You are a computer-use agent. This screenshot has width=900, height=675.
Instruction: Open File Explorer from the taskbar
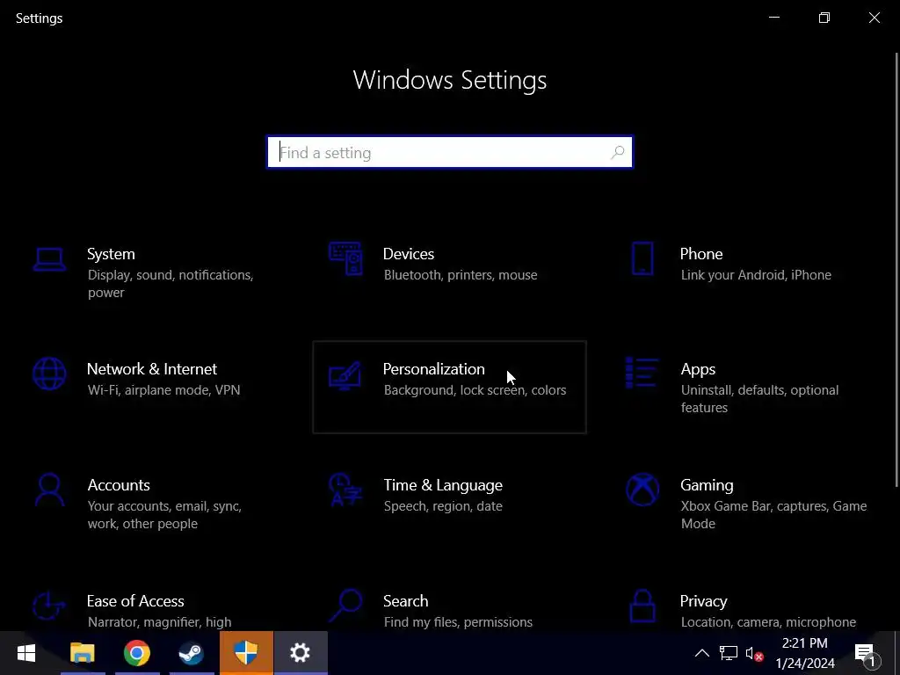point(82,653)
